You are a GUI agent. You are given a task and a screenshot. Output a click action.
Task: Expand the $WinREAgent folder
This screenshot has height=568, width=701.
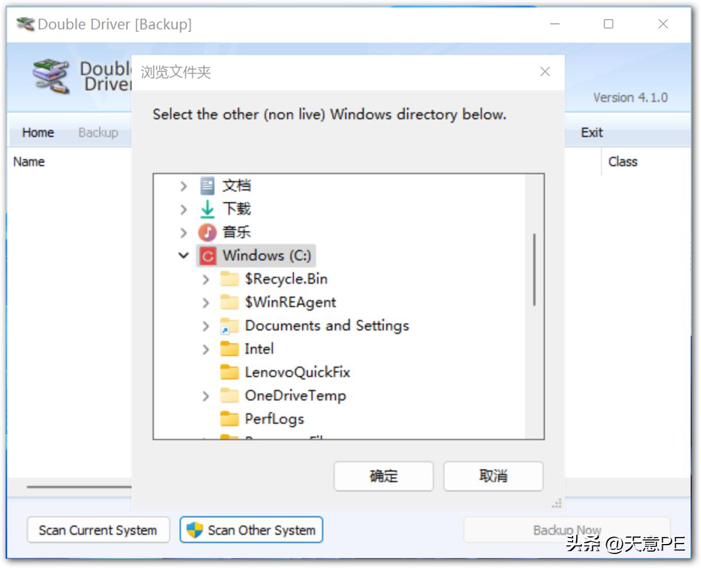pyautogui.click(x=205, y=302)
